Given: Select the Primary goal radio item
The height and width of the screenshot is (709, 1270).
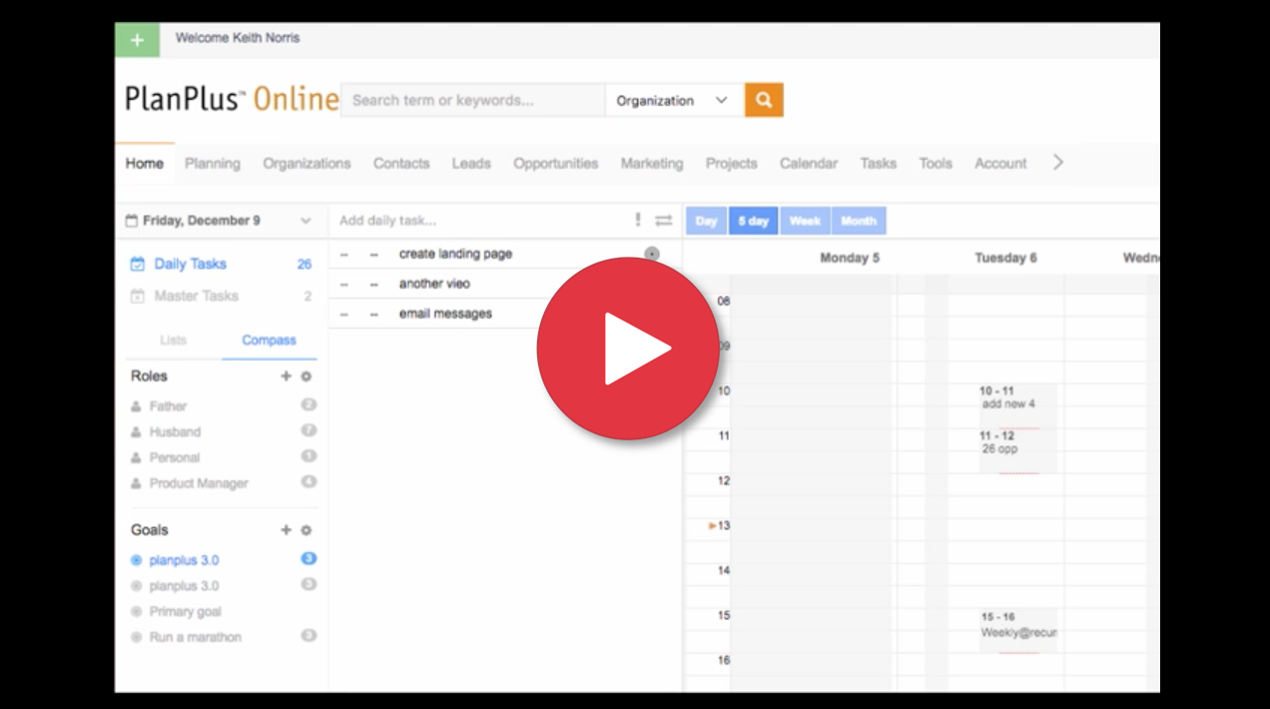Looking at the screenshot, I should (x=137, y=611).
